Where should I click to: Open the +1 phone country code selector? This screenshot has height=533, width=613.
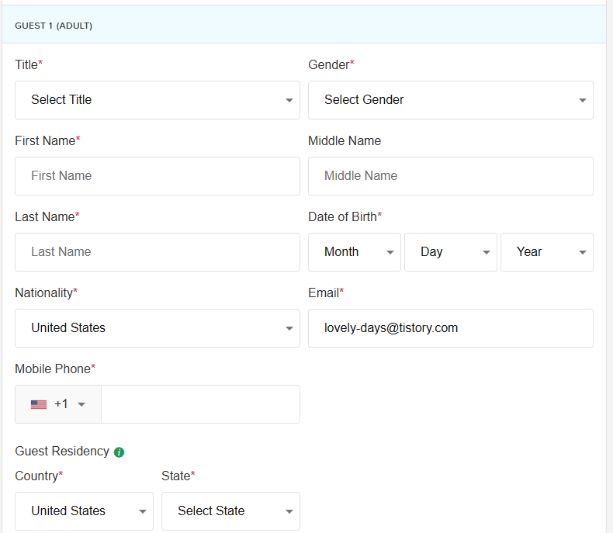click(58, 404)
